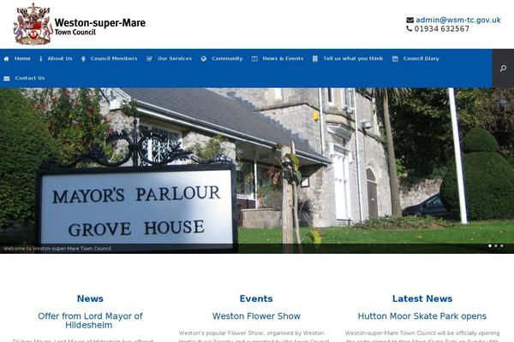Image resolution: width=514 pixels, height=342 pixels.
Task: Click the globe icon next to Community
Action: click(204, 59)
